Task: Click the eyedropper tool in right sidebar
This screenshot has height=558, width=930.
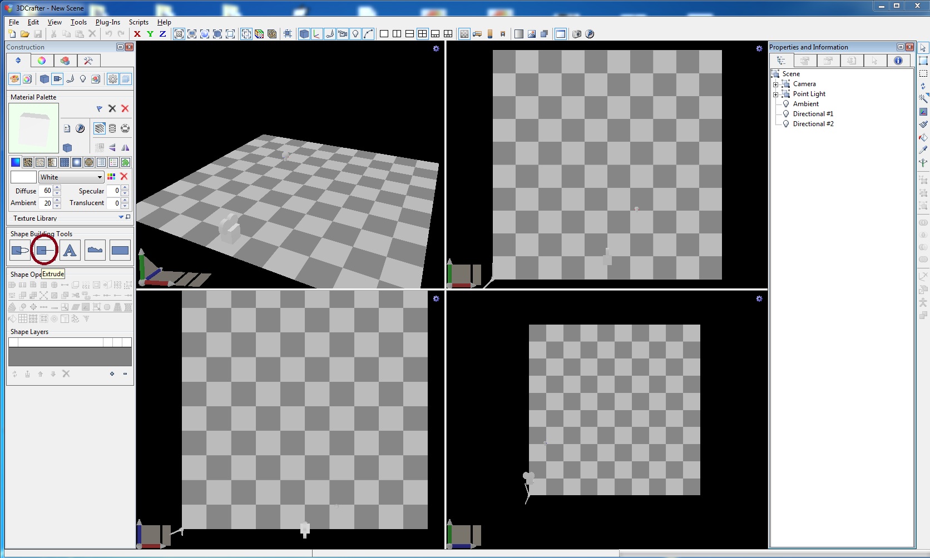Action: [x=923, y=150]
